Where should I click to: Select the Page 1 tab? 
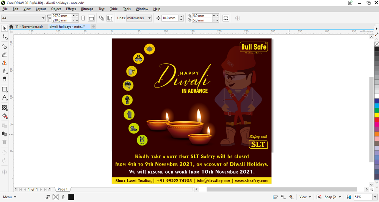tap(63, 189)
